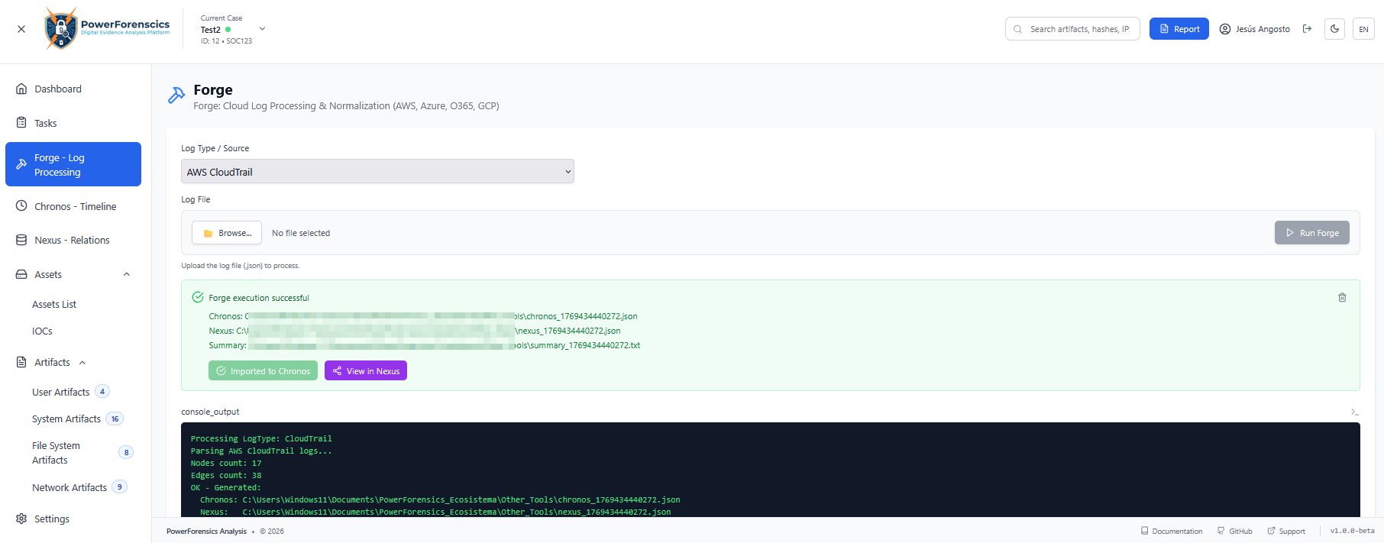Click the 'Nodes count: 17' console line
Screen dimensions: 1384x543
226,464
